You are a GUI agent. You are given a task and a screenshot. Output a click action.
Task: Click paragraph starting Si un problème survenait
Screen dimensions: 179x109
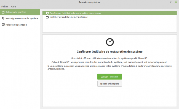pos(109,67)
